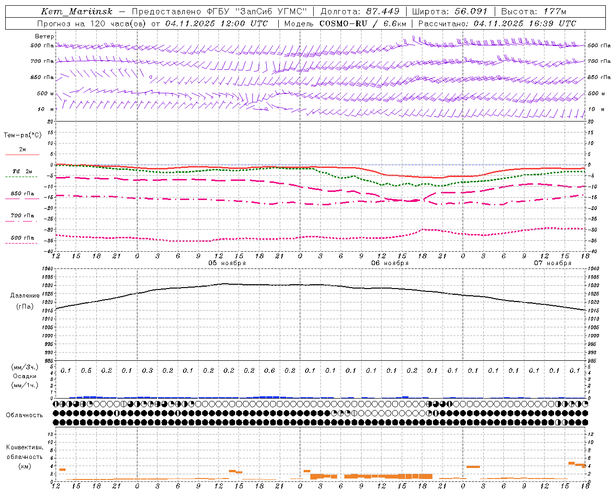Click the 'Осадки' precipitation label
This screenshot has width=613, height=490.
25,376
